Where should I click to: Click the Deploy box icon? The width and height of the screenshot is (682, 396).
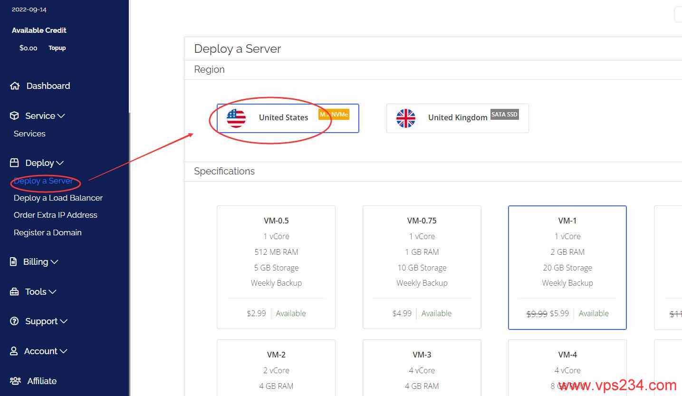15,163
